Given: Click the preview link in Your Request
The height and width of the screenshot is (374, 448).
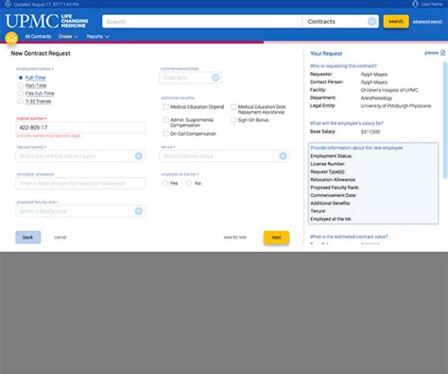Looking at the screenshot, I should 431,53.
